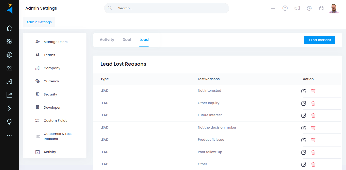This screenshot has height=170, width=346.
Task: Click the '+ Lost Reasons' button
Action: [319, 40]
